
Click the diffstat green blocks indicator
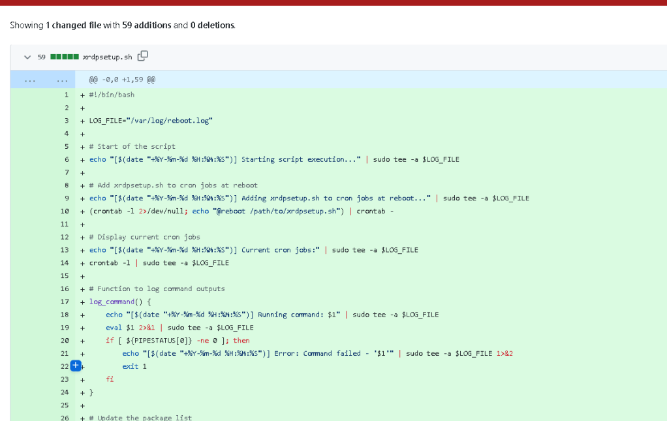[x=65, y=57]
